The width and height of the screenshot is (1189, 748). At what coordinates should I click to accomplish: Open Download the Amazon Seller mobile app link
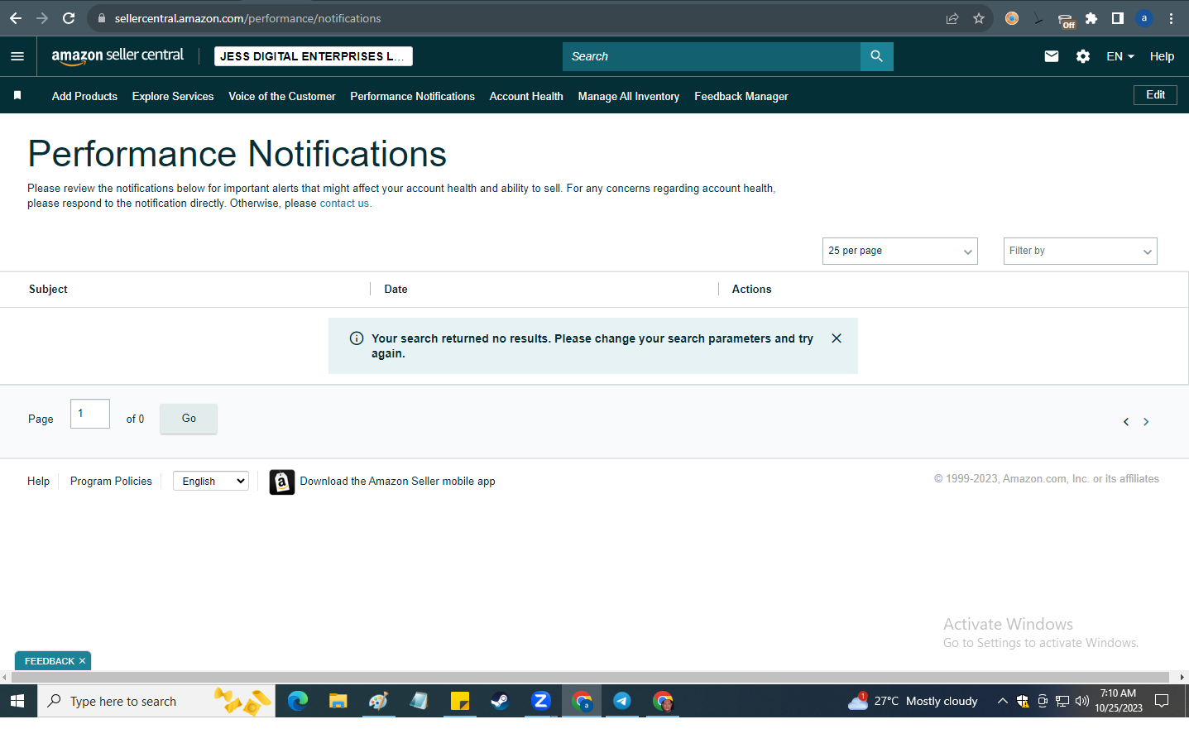click(397, 481)
